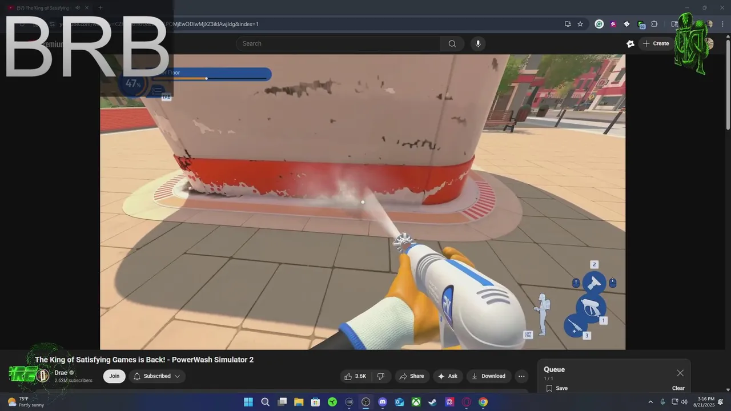Open the red ring Opera GX taskbar icon
The height and width of the screenshot is (411, 731).
click(467, 402)
